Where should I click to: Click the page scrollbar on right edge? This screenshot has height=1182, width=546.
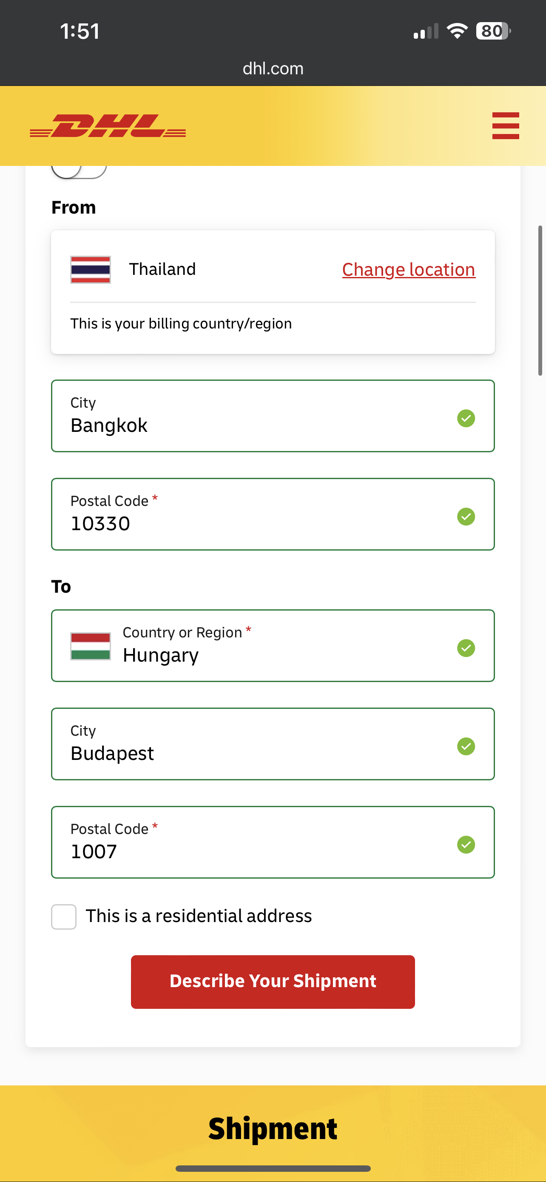(x=540, y=300)
